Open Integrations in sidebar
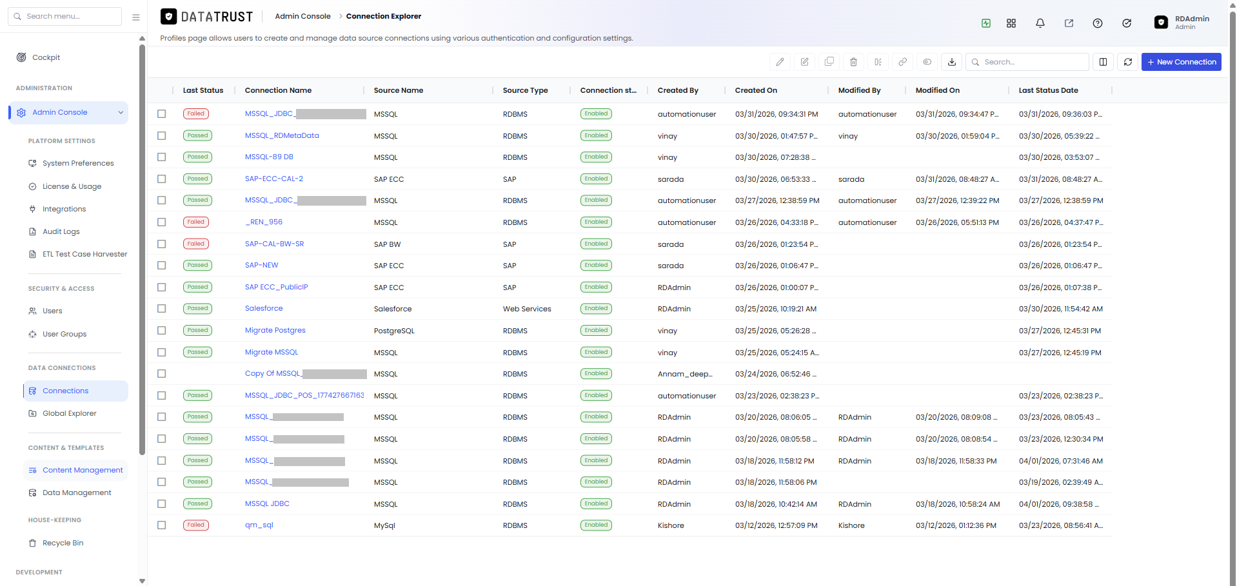The image size is (1237, 586). coord(64,209)
